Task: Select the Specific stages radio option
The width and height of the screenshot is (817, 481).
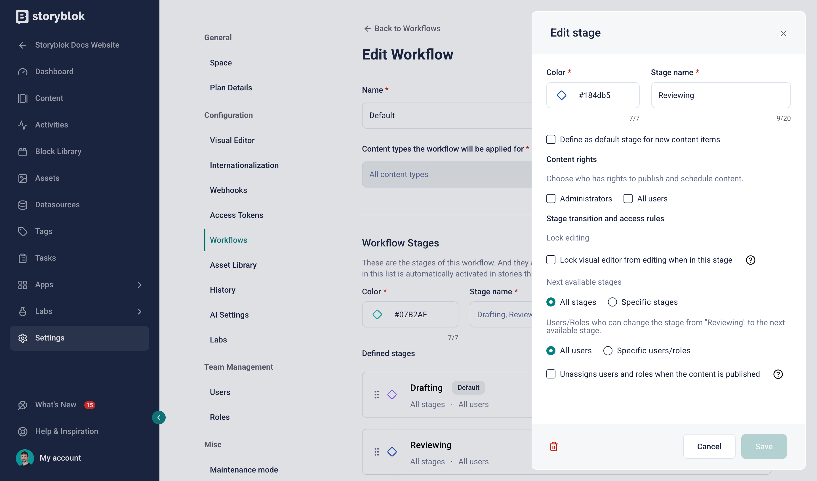Action: click(612, 302)
